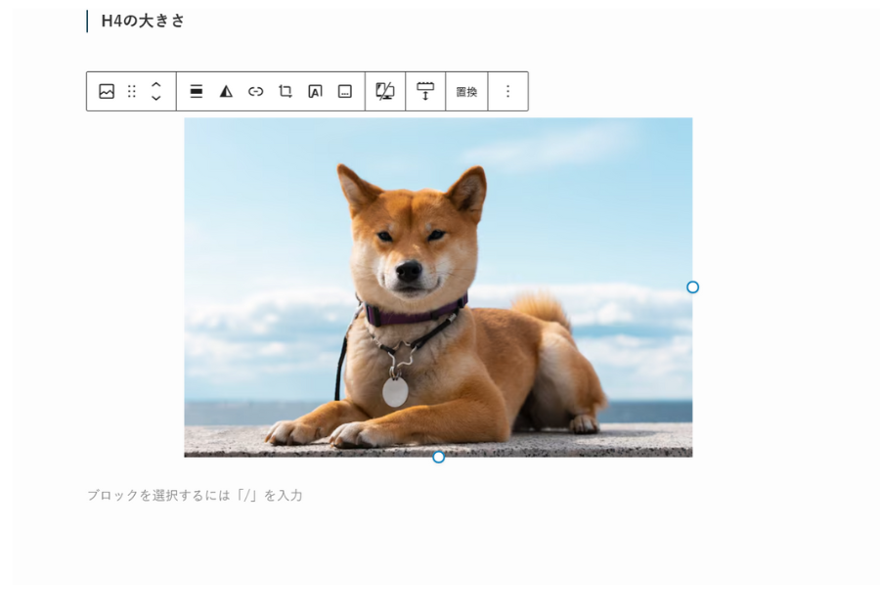The width and height of the screenshot is (880, 616).
Task: Select the add text over image icon
Action: pyautogui.click(x=314, y=91)
